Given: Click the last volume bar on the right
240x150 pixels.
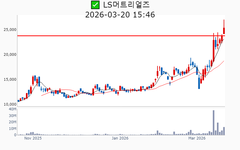Looking at the screenshot, I should [x=224, y=131].
